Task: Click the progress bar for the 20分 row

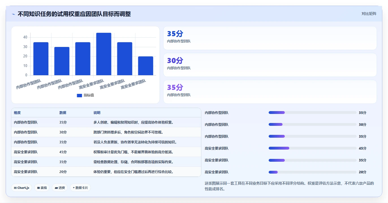Action: click(x=312, y=172)
